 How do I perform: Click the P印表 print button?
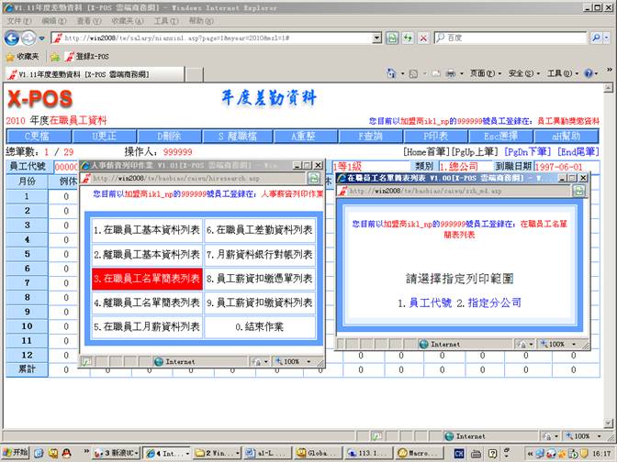435,136
